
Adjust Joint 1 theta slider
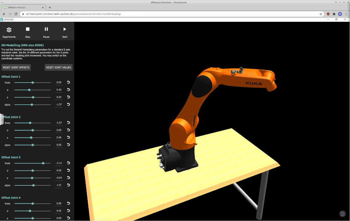pos(33,83)
